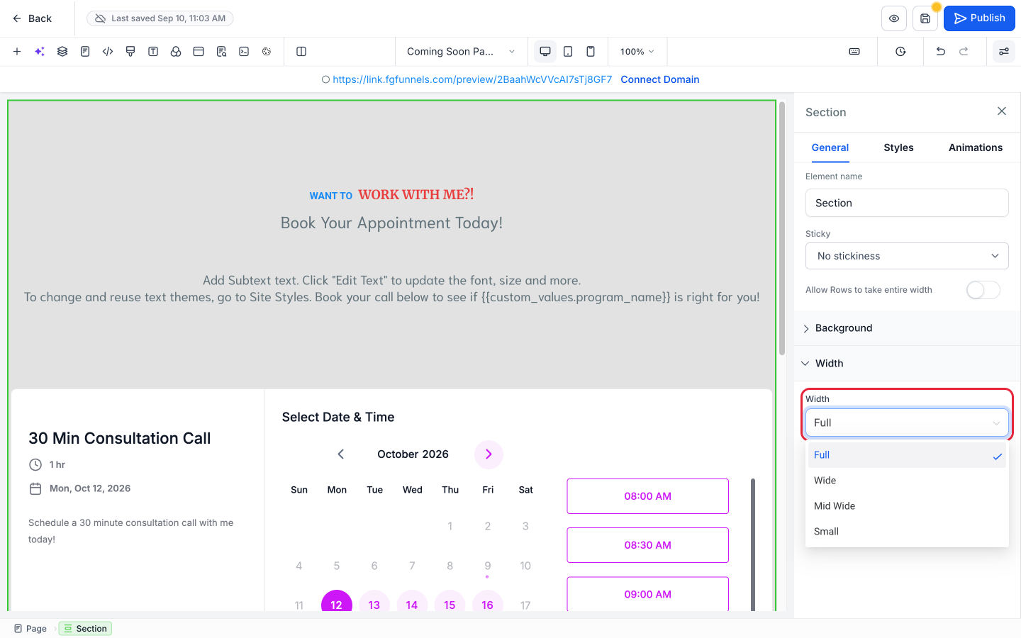1021x638 pixels.
Task: Open the fgfunnels preview link
Action: 472,79
